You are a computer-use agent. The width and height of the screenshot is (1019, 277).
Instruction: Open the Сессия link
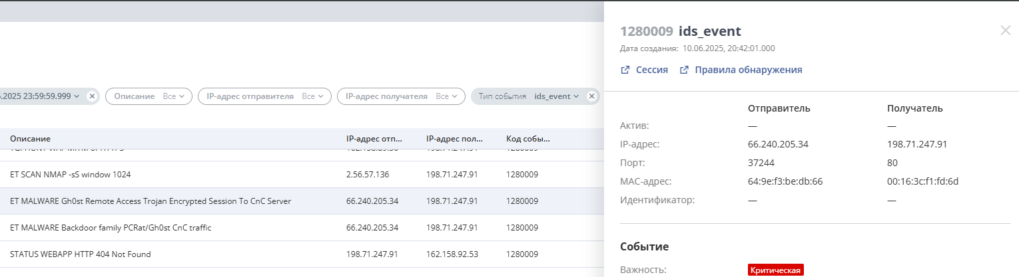651,70
